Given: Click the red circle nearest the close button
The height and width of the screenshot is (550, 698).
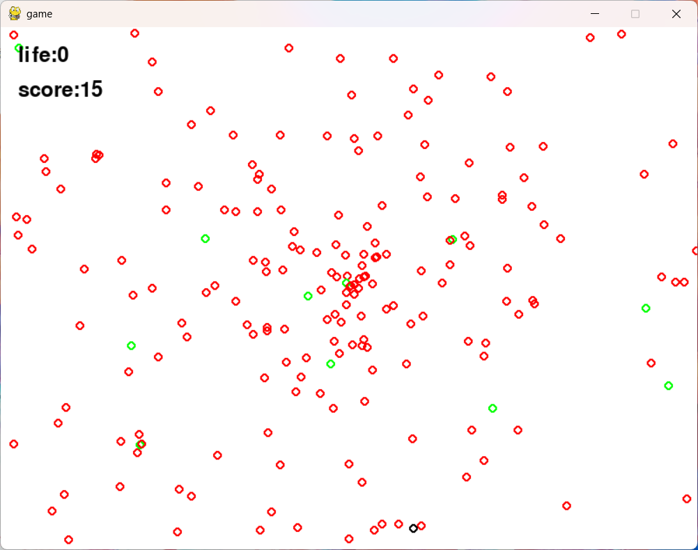Looking at the screenshot, I should (x=621, y=34).
